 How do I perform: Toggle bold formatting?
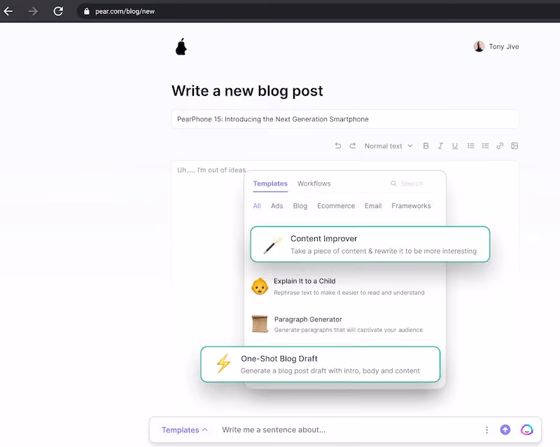pyautogui.click(x=426, y=146)
